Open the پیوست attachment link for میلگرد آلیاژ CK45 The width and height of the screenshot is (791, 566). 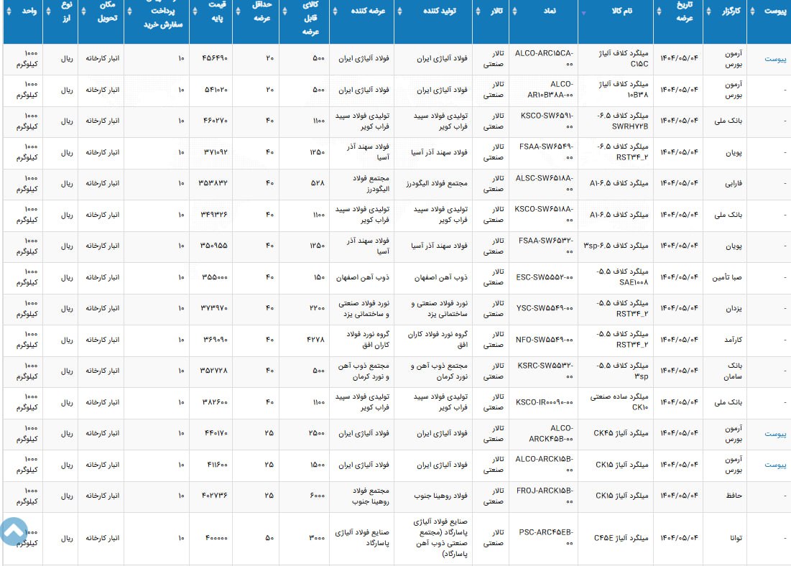775,435
